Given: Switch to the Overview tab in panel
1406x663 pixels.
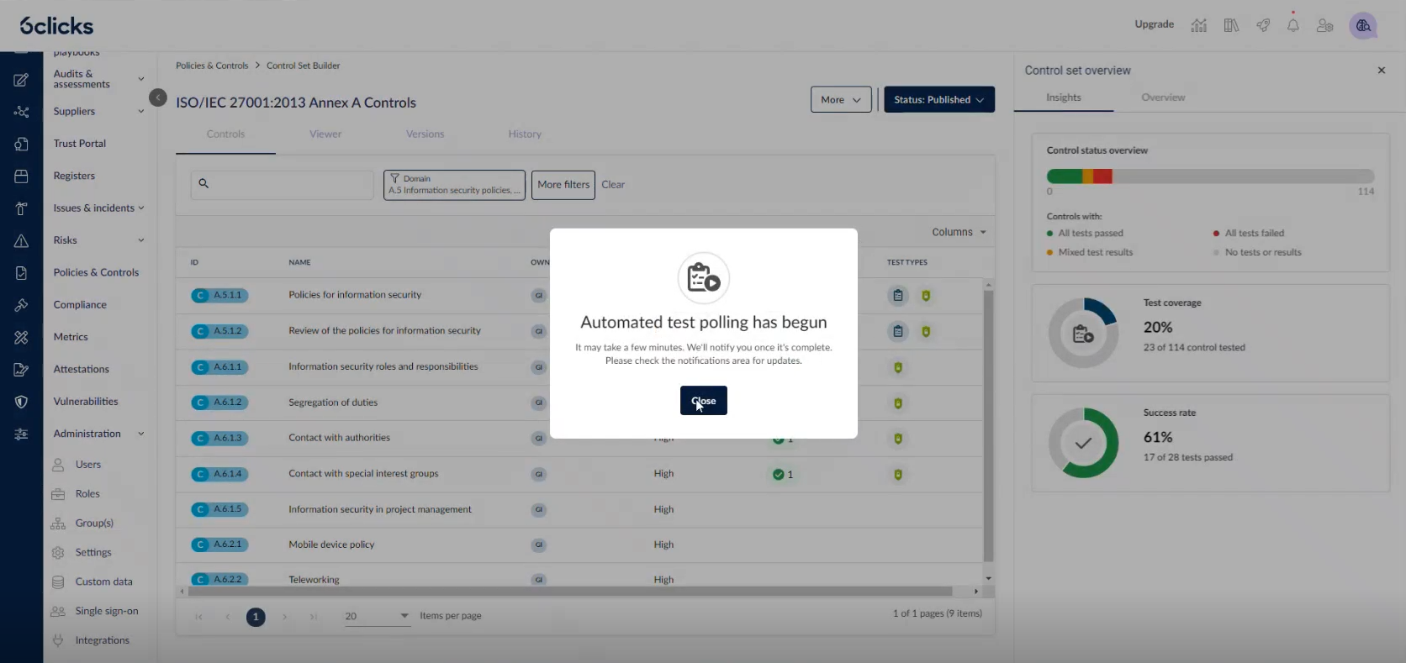Looking at the screenshot, I should (x=1162, y=97).
